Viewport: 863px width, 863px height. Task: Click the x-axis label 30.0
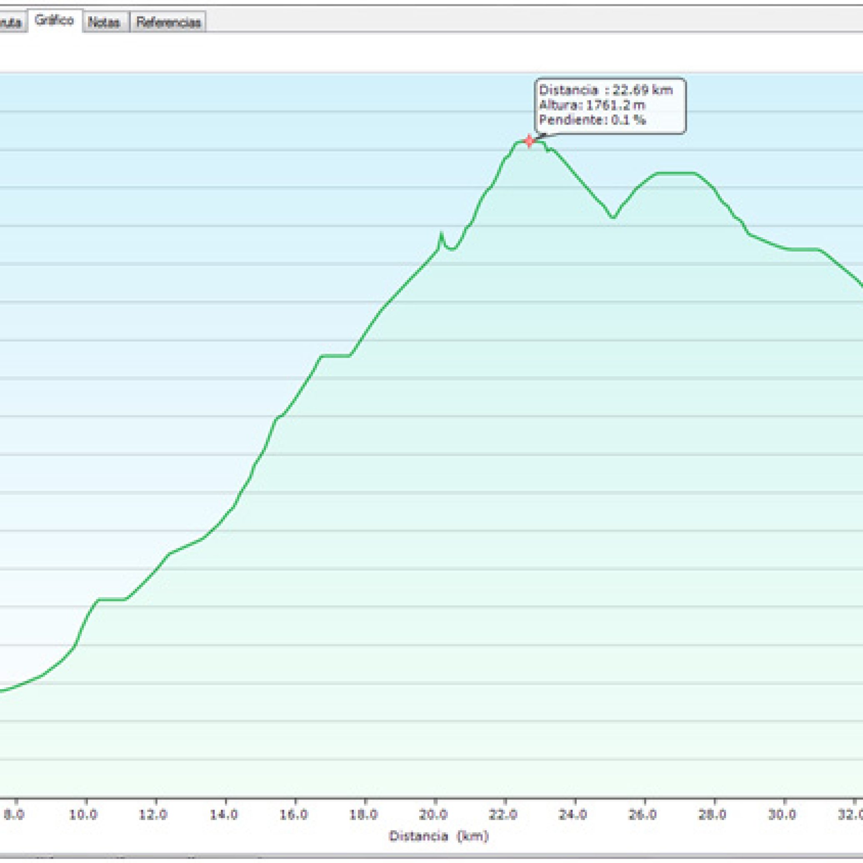[x=782, y=814]
